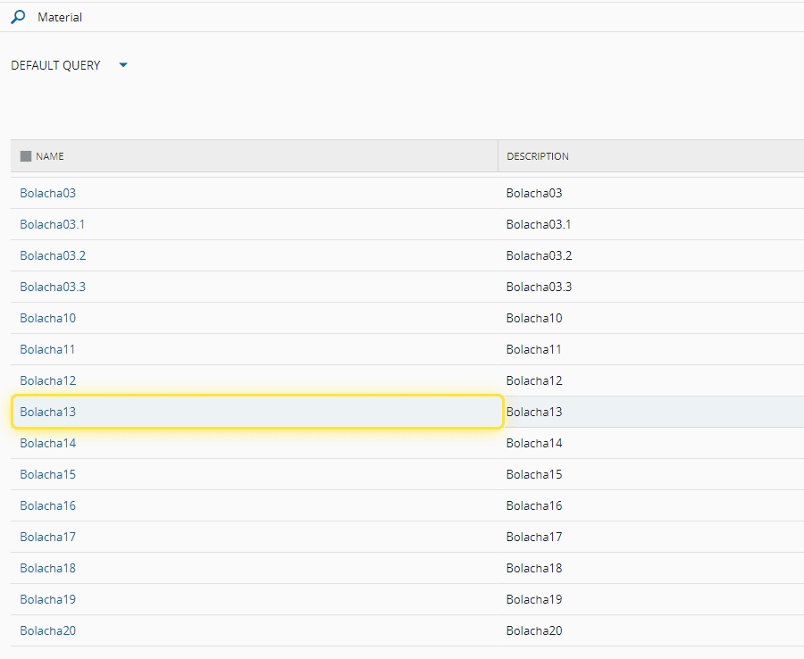Select the Bolacha11 description cell
The image size is (804, 659).
(x=650, y=349)
